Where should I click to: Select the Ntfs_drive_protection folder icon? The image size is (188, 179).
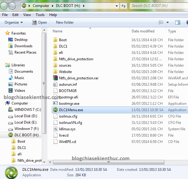(55, 59)
